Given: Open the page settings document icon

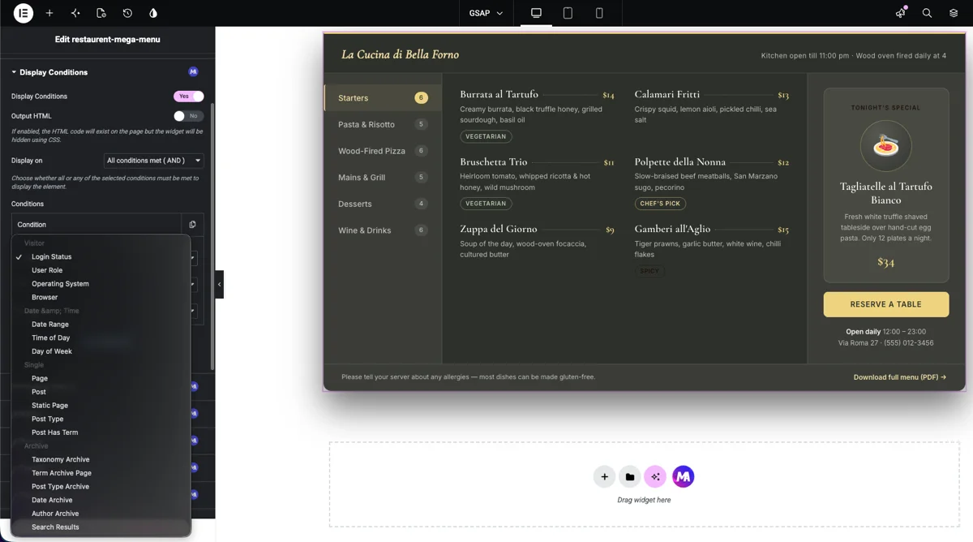Looking at the screenshot, I should coord(101,13).
